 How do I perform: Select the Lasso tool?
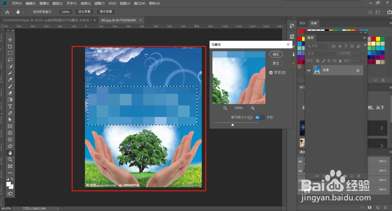click(10, 60)
